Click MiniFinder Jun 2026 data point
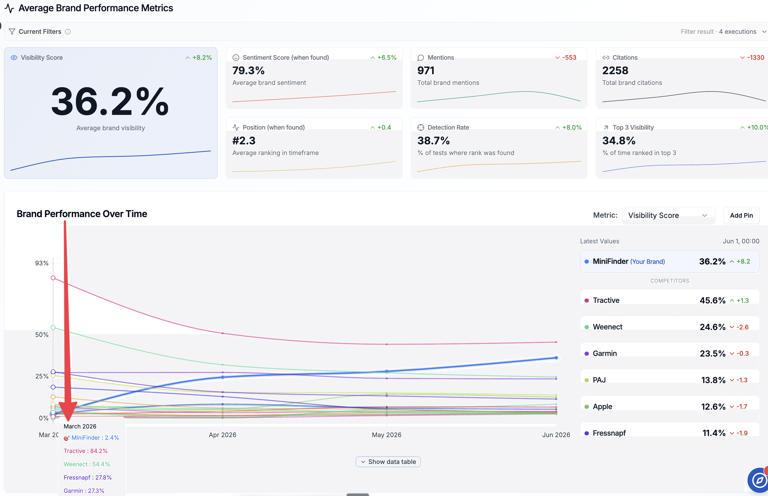 click(x=556, y=358)
